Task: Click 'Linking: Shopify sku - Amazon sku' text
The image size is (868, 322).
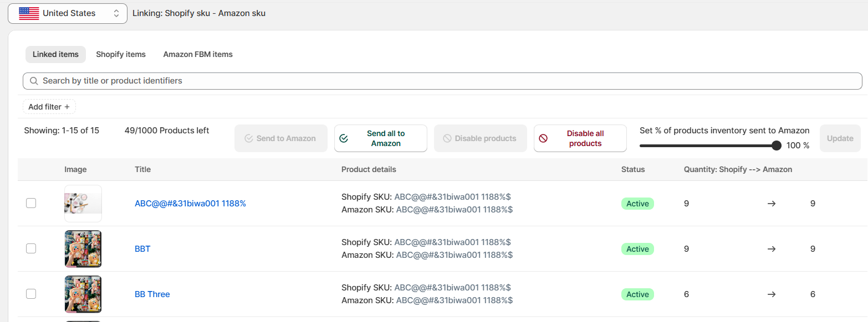Action: [199, 13]
